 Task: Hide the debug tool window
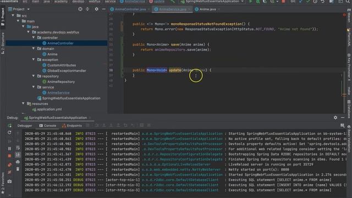tap(343, 118)
